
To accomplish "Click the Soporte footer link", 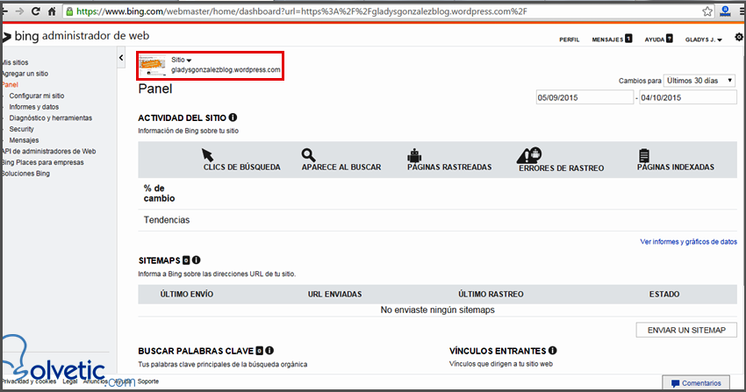I will click(x=148, y=381).
